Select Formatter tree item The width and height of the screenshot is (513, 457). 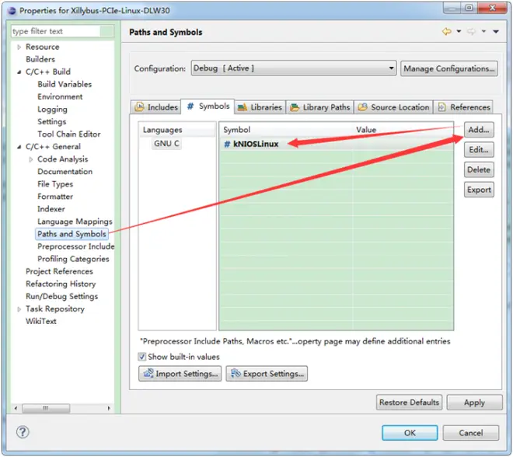(55, 197)
